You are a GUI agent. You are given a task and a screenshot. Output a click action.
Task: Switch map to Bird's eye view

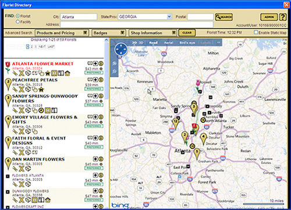187,42
